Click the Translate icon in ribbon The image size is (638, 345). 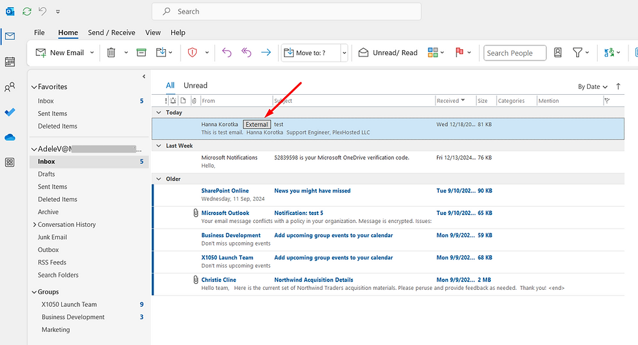[609, 53]
